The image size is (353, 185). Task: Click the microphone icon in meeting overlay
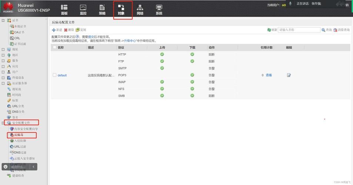290,4
